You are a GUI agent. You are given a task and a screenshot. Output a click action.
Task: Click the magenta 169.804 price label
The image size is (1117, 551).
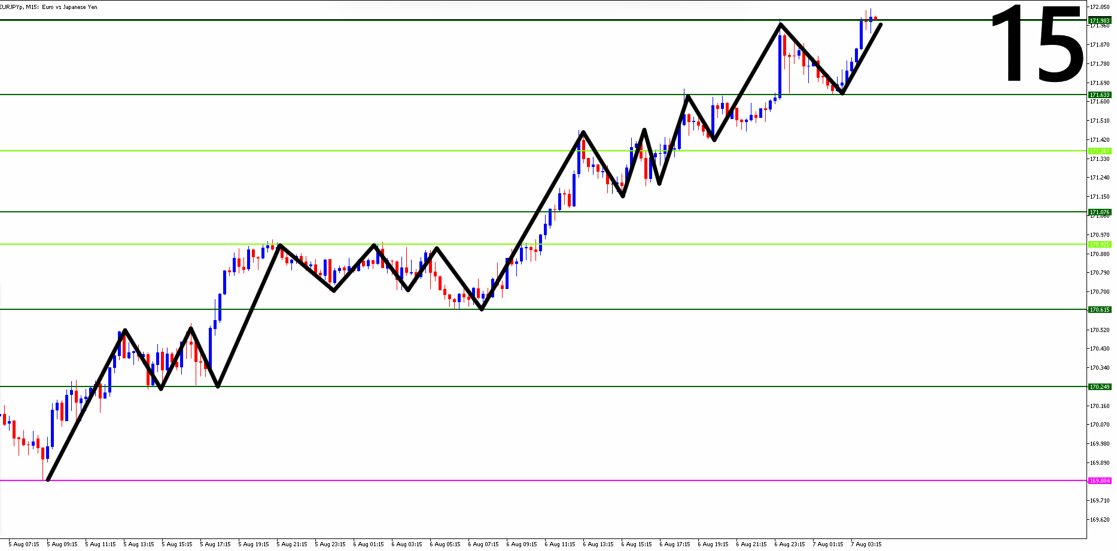tap(1100, 481)
